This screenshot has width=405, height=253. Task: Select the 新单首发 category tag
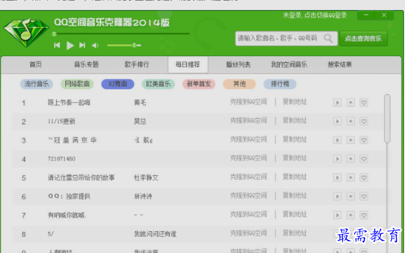199,84
